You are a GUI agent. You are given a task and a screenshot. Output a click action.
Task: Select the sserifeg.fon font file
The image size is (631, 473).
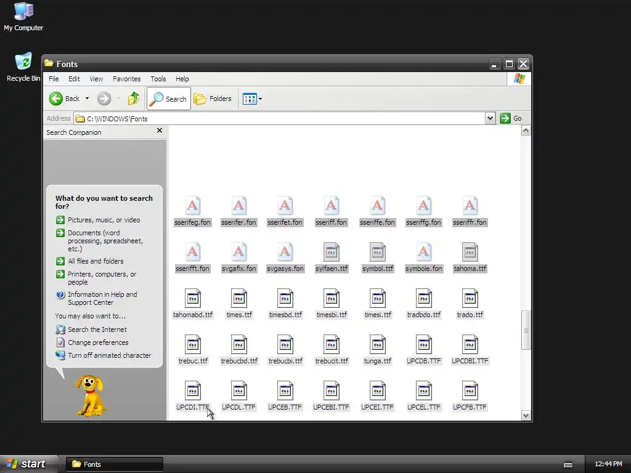[x=192, y=212]
